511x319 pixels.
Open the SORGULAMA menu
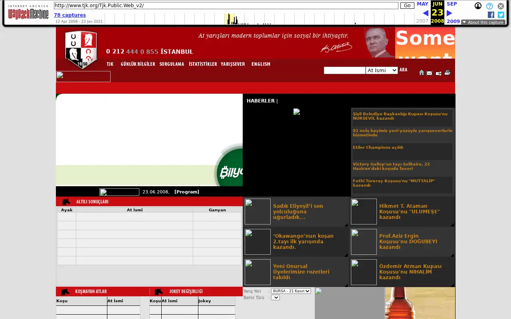pos(172,64)
